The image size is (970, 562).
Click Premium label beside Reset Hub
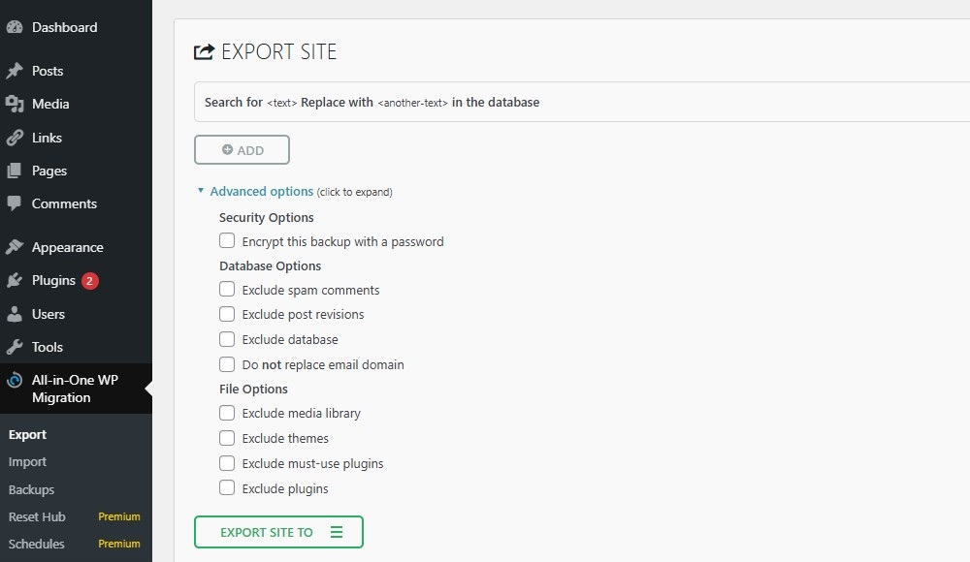(x=119, y=516)
